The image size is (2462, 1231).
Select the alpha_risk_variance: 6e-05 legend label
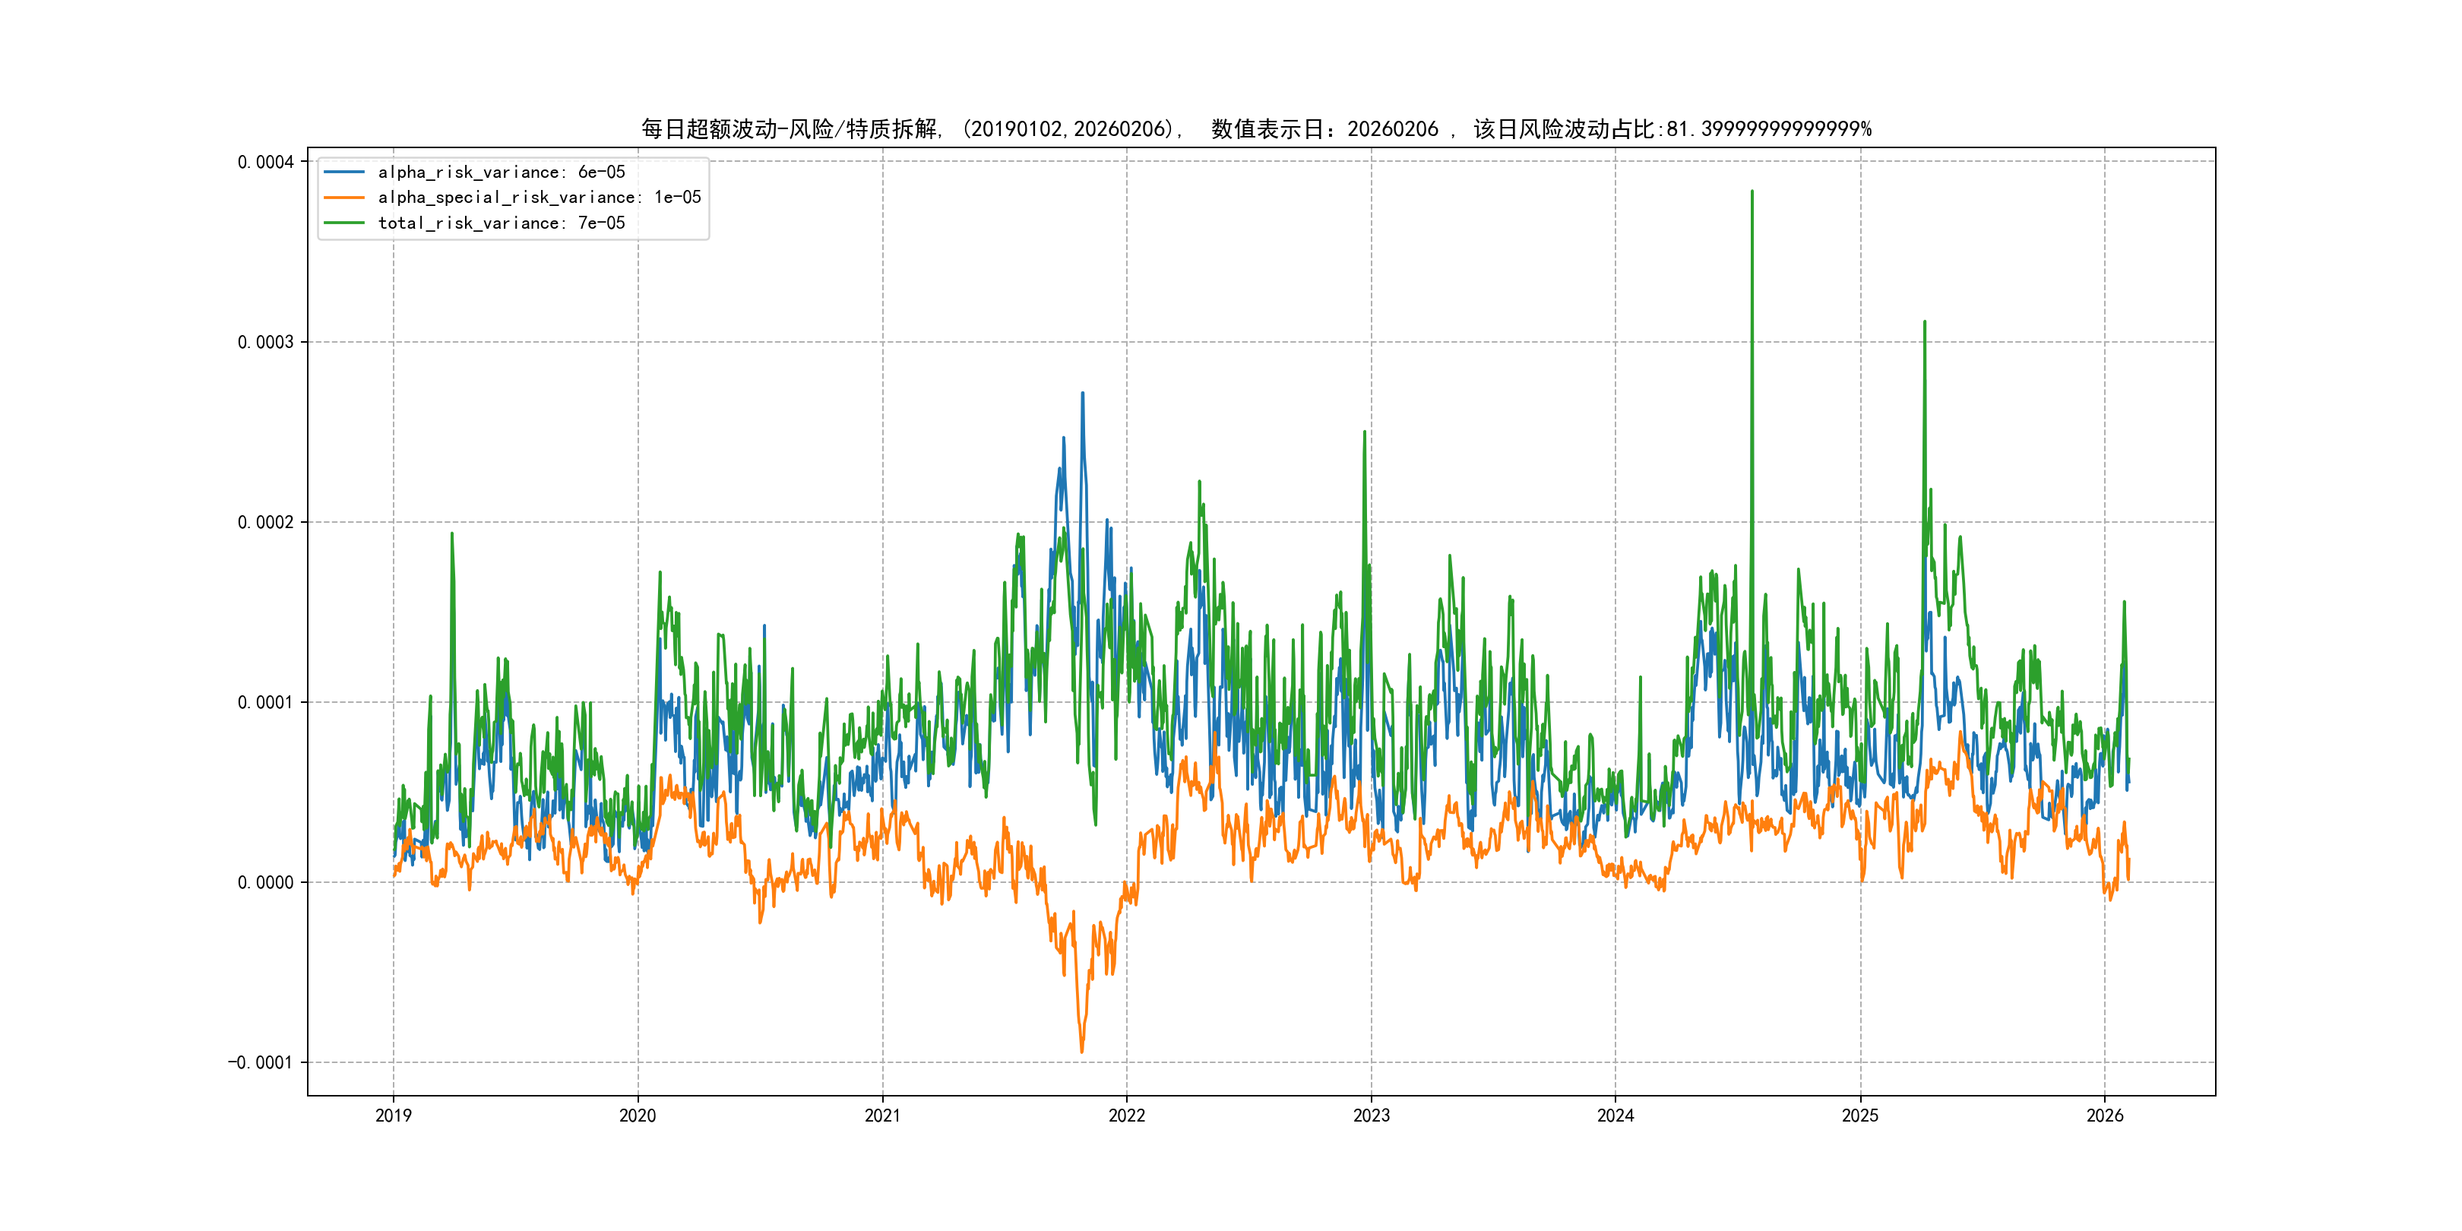pos(501,172)
